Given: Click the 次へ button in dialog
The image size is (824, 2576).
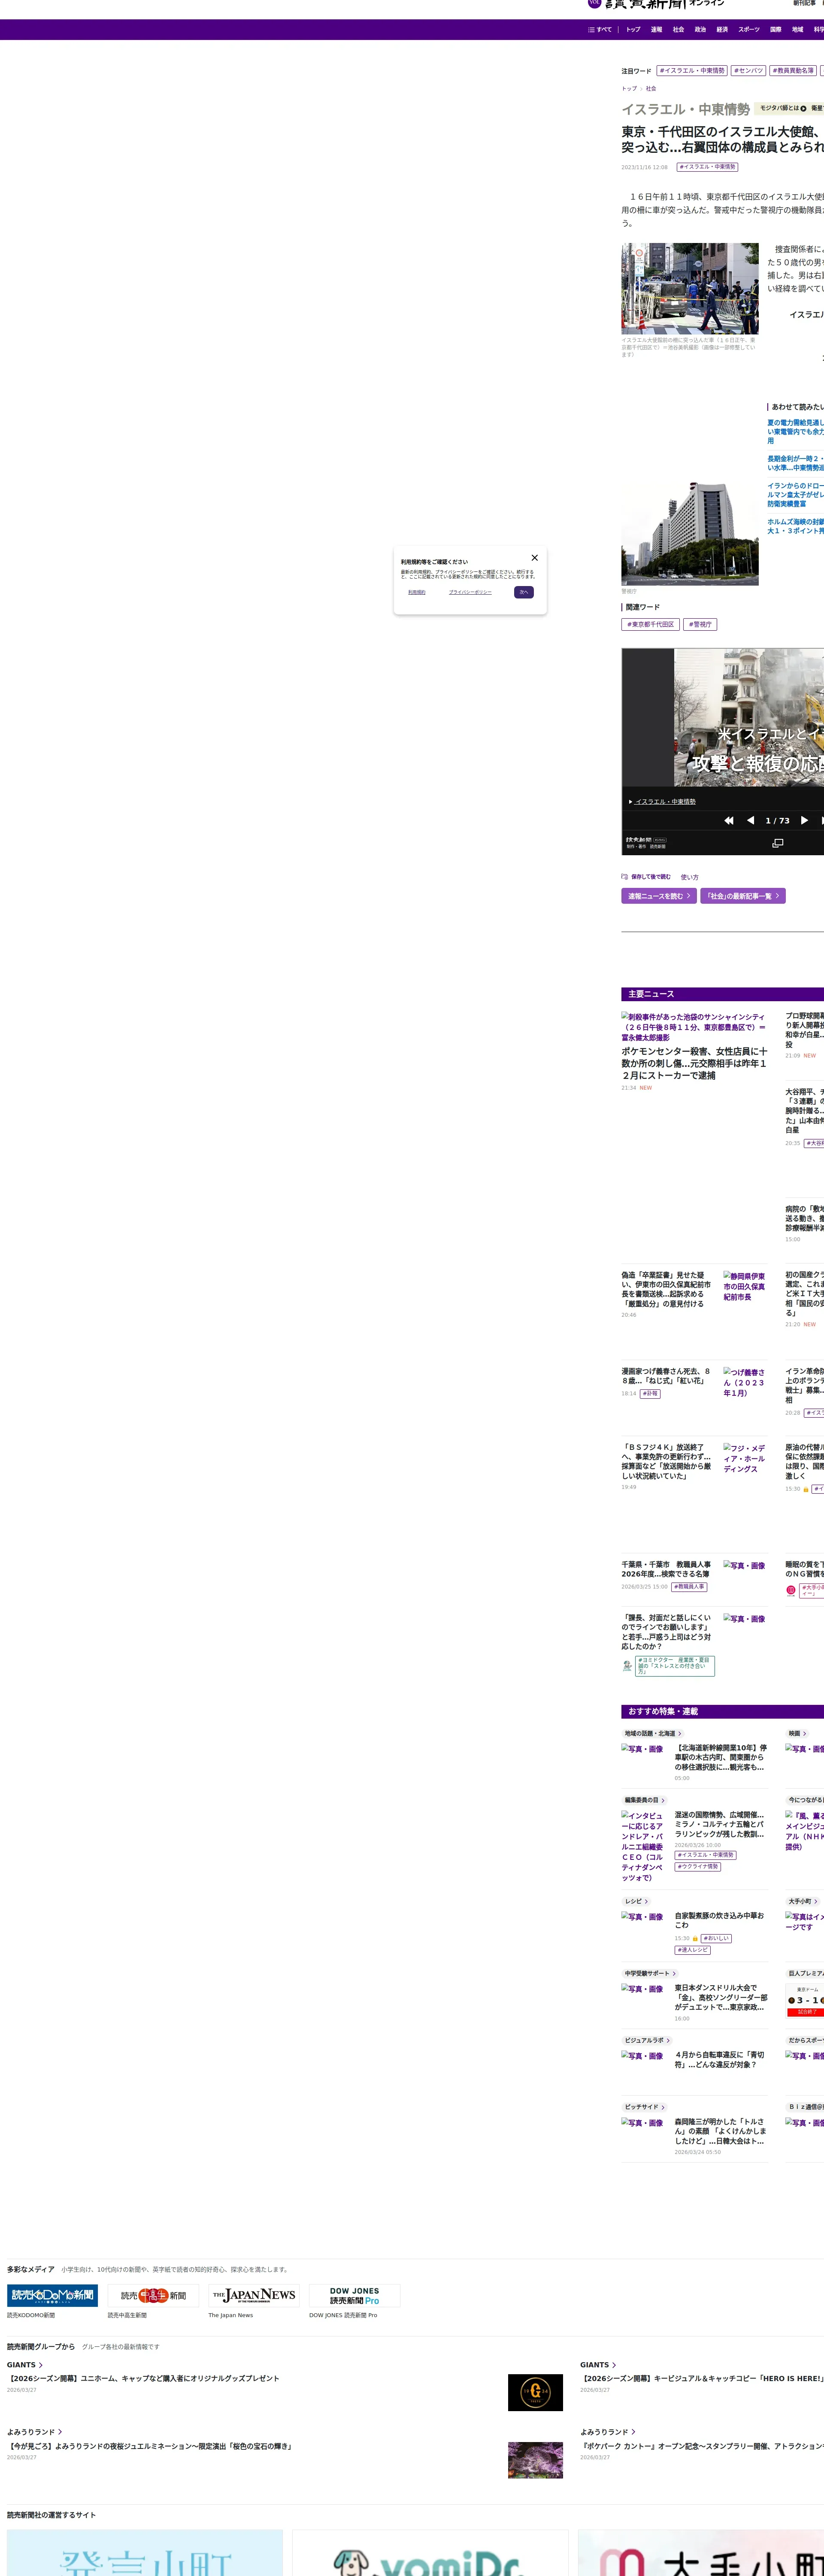Looking at the screenshot, I should (x=524, y=592).
